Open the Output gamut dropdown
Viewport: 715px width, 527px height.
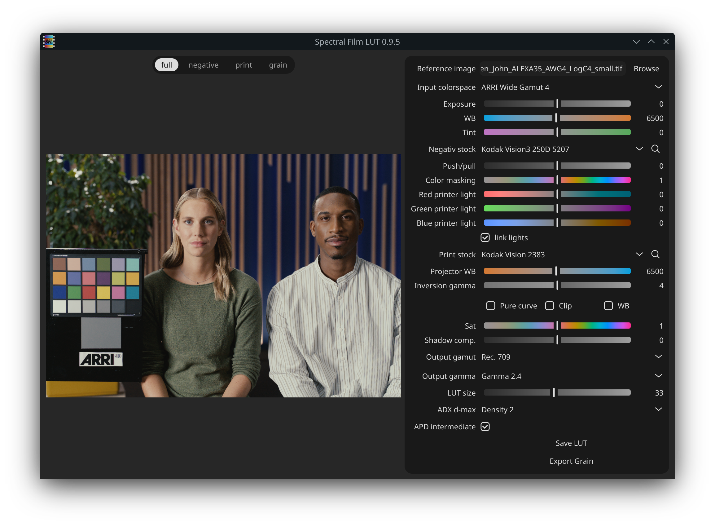572,356
